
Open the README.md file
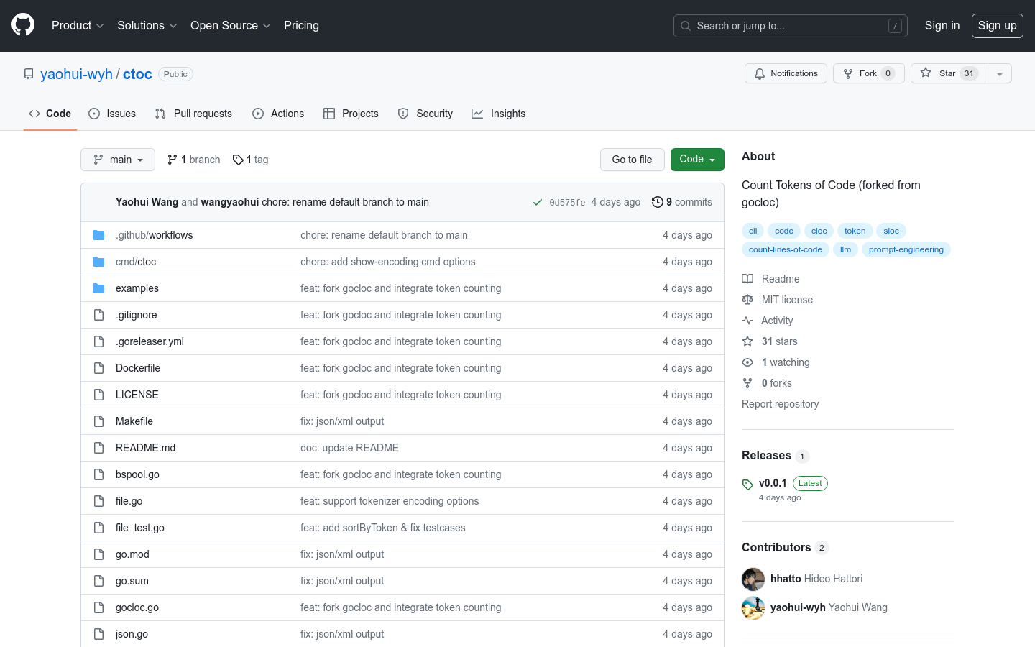[145, 448]
